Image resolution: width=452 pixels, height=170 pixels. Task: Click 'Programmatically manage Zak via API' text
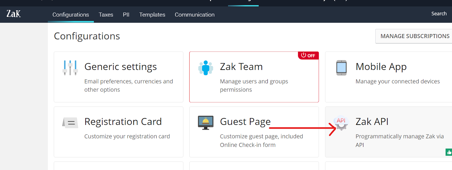coord(399,140)
